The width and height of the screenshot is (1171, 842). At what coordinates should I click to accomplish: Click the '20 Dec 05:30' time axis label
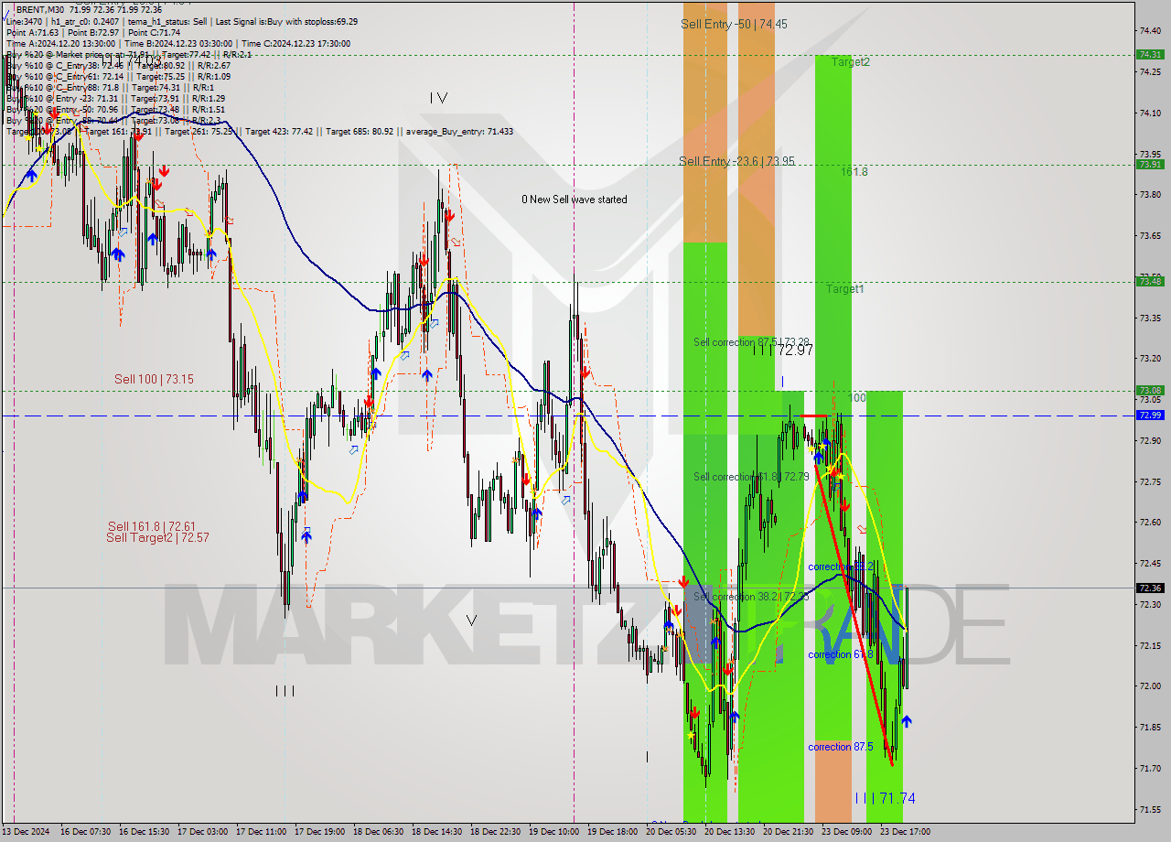(671, 832)
